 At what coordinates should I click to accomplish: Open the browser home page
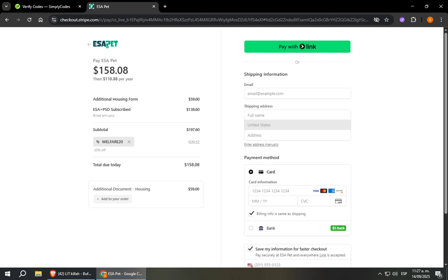pos(41,20)
